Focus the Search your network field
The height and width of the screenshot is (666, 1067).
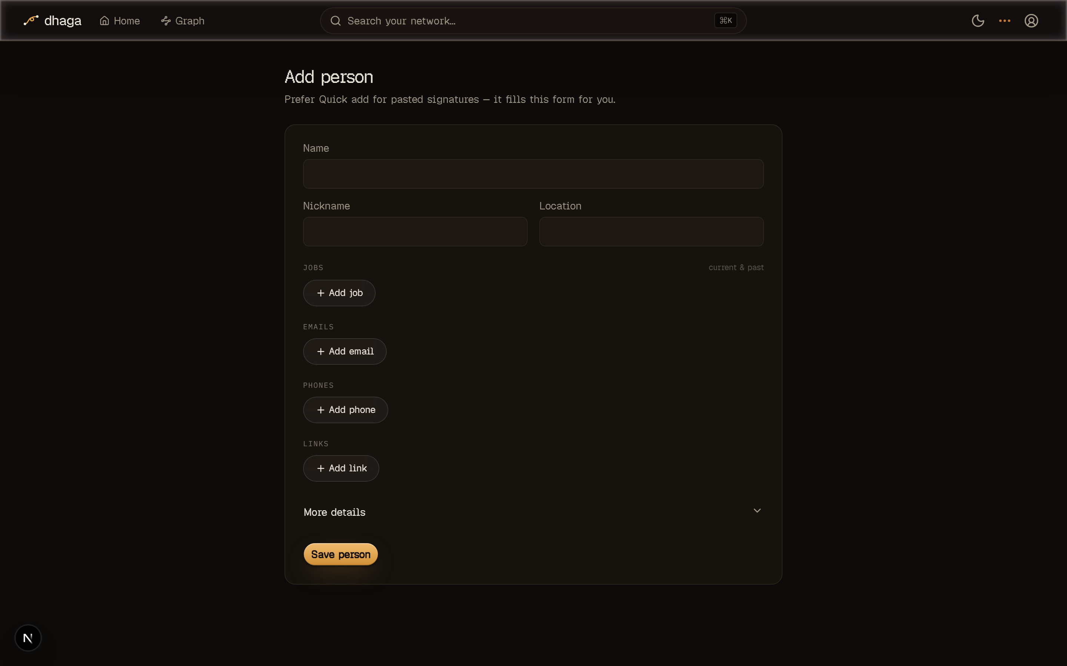(533, 21)
